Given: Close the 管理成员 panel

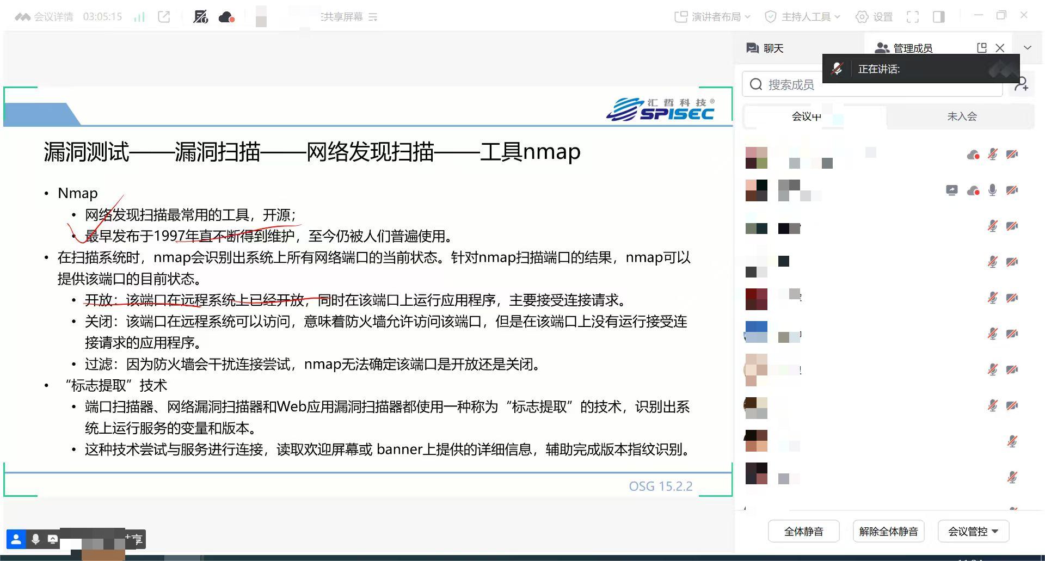Looking at the screenshot, I should click(x=1000, y=48).
